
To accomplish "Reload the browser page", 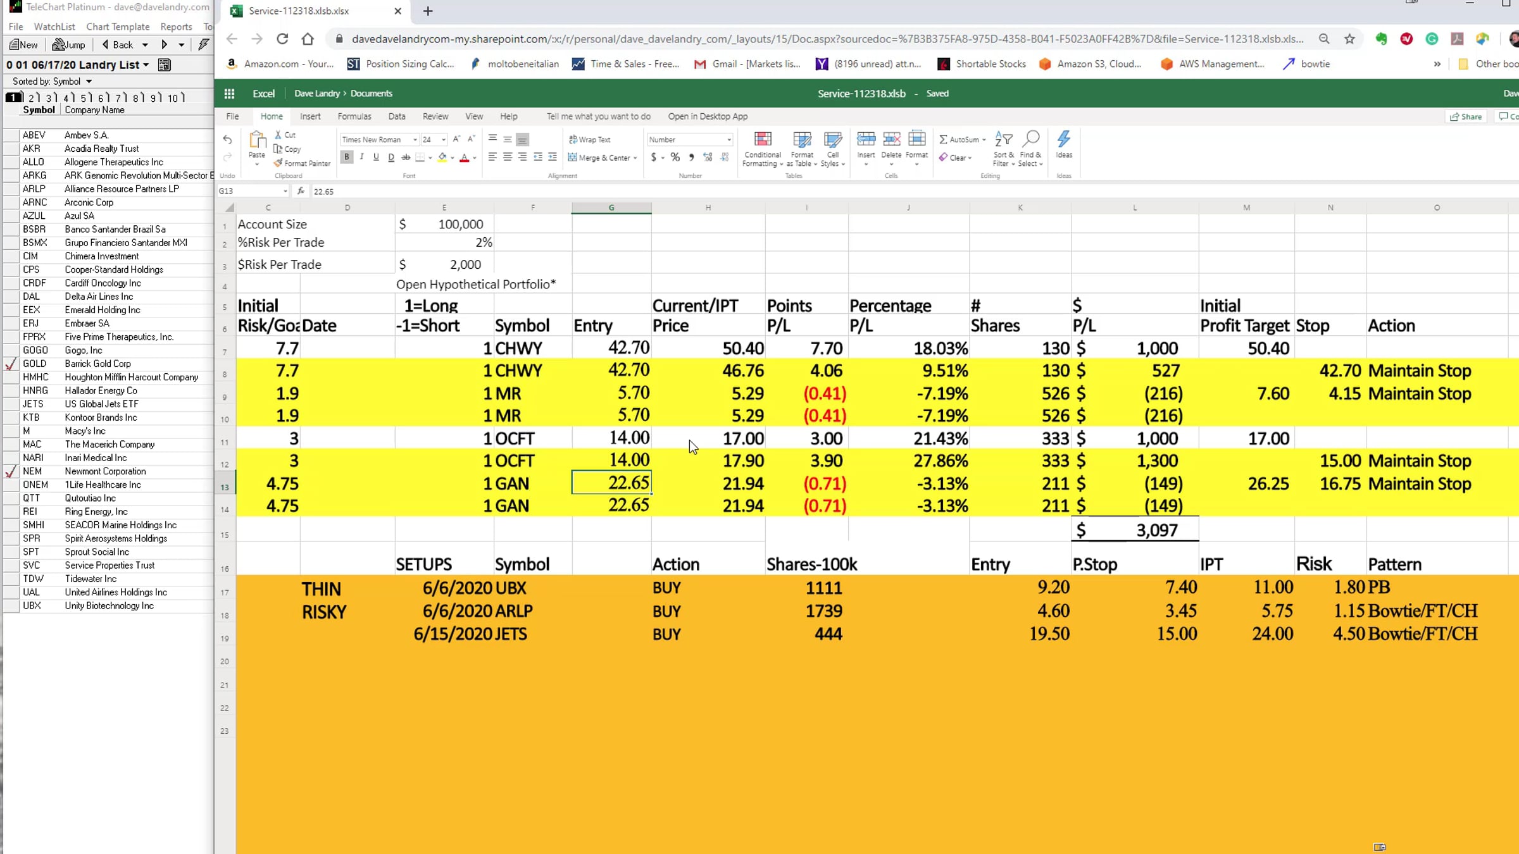I will click(x=282, y=39).
